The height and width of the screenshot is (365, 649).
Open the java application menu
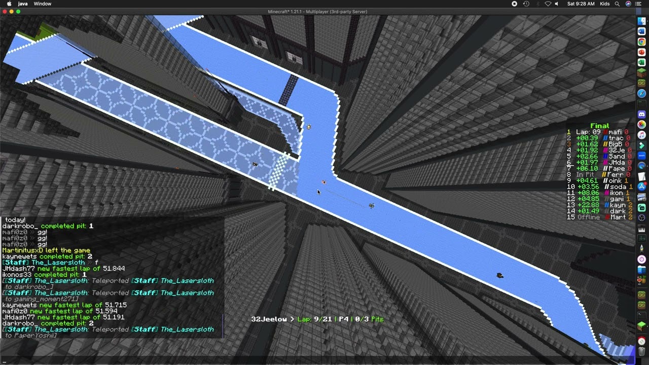pos(23,4)
